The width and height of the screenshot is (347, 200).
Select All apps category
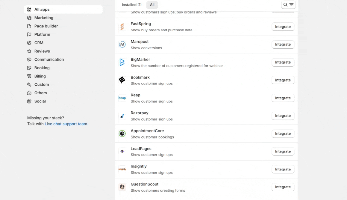63,10
